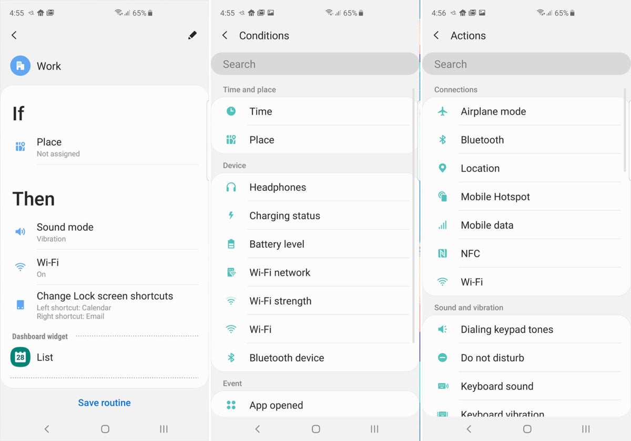Tap the Bluetooth icon in Actions
The width and height of the screenshot is (631, 441).
(x=442, y=139)
